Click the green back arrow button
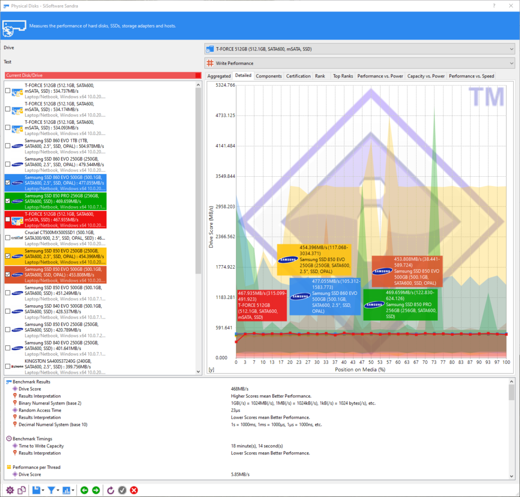The width and height of the screenshot is (520, 497). click(x=84, y=490)
